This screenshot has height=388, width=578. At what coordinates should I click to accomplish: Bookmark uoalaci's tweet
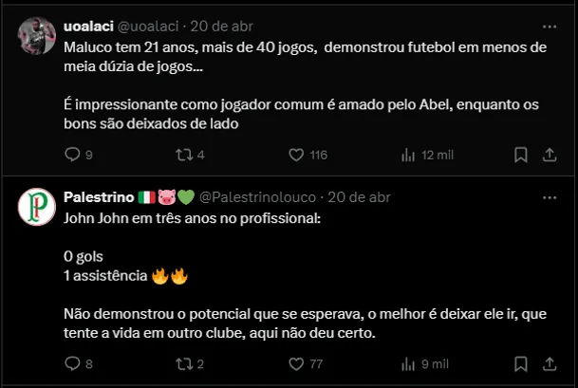coord(520,155)
